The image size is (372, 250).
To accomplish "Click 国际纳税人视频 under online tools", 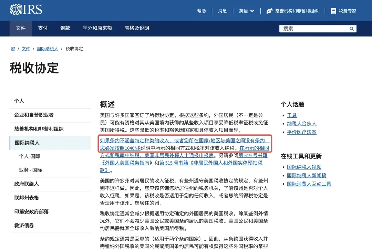I will tap(304, 167).
